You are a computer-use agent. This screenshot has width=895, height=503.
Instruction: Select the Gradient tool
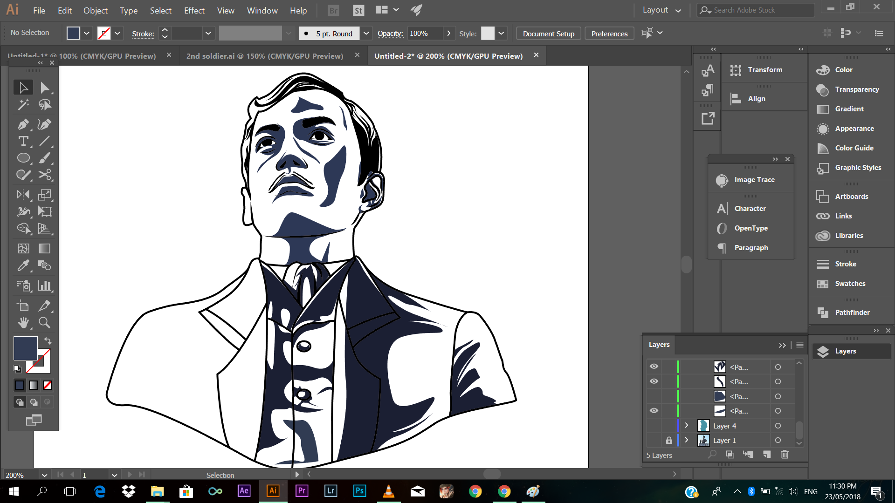(45, 249)
